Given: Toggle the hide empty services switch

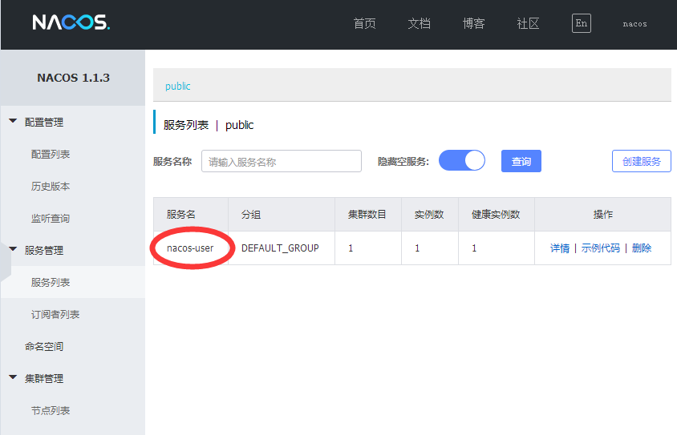Looking at the screenshot, I should (462, 161).
